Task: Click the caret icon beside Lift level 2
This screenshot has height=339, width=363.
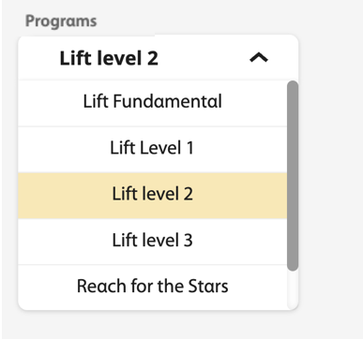Action: click(259, 58)
